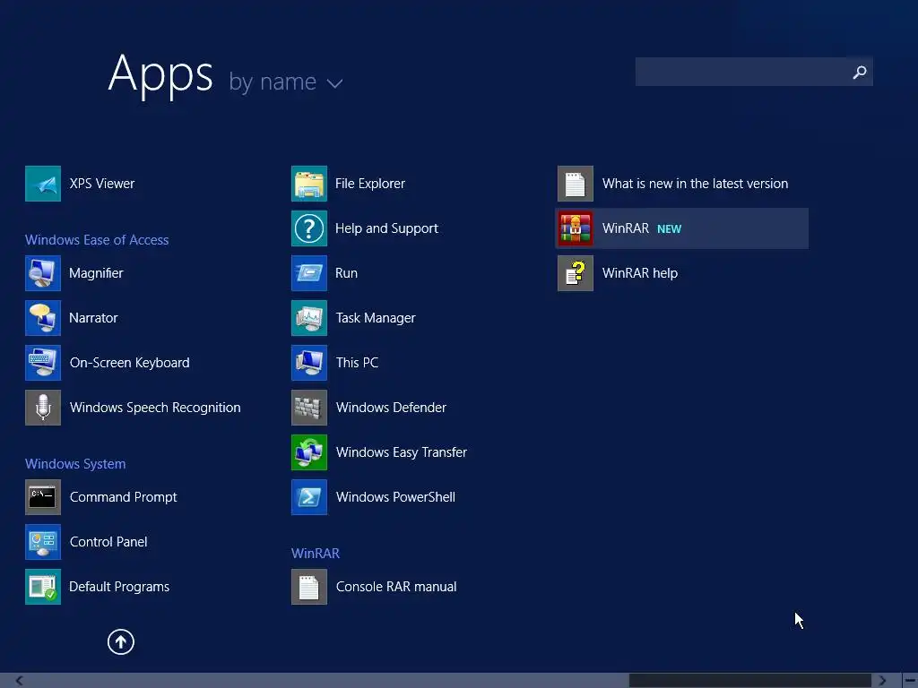Open 'What is new in the latest version' icon
918x688 pixels.
point(576,184)
